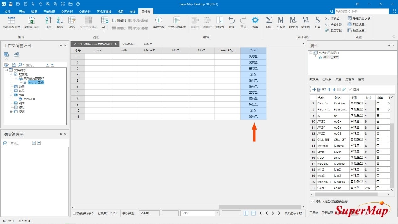
Task: Open the Color field dropdown
Action: 217,213
